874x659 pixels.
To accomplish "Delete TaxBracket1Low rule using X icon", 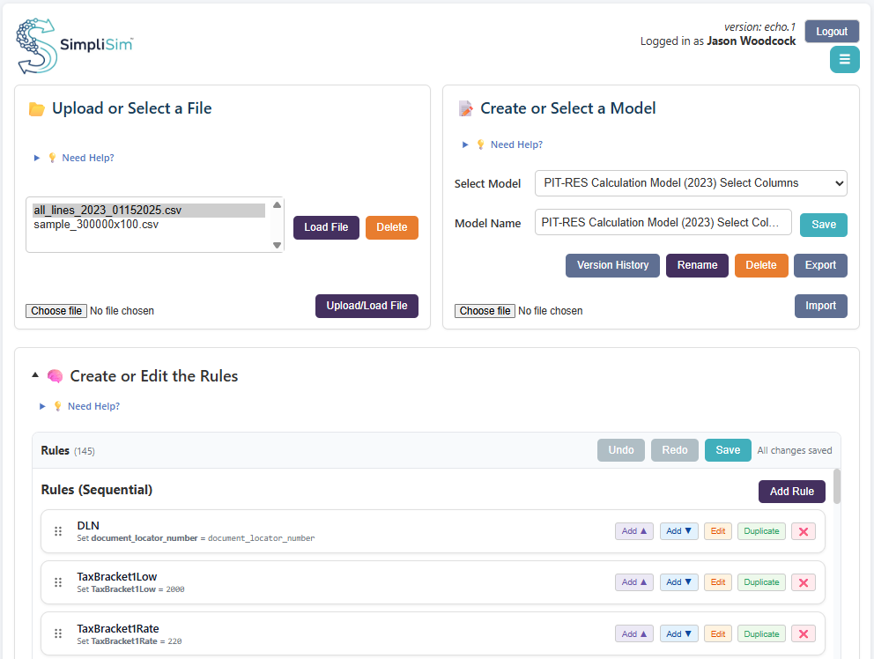I will [x=803, y=582].
